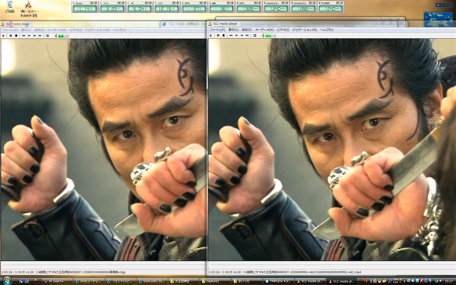The height and width of the screenshot is (285, 456).
Task: Open 表示(V) menu in left VLC window
Action: [x=26, y=30]
